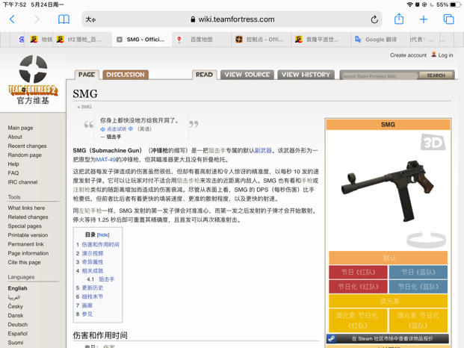
Task: Tap the Safari back arrow
Action: point(12,19)
